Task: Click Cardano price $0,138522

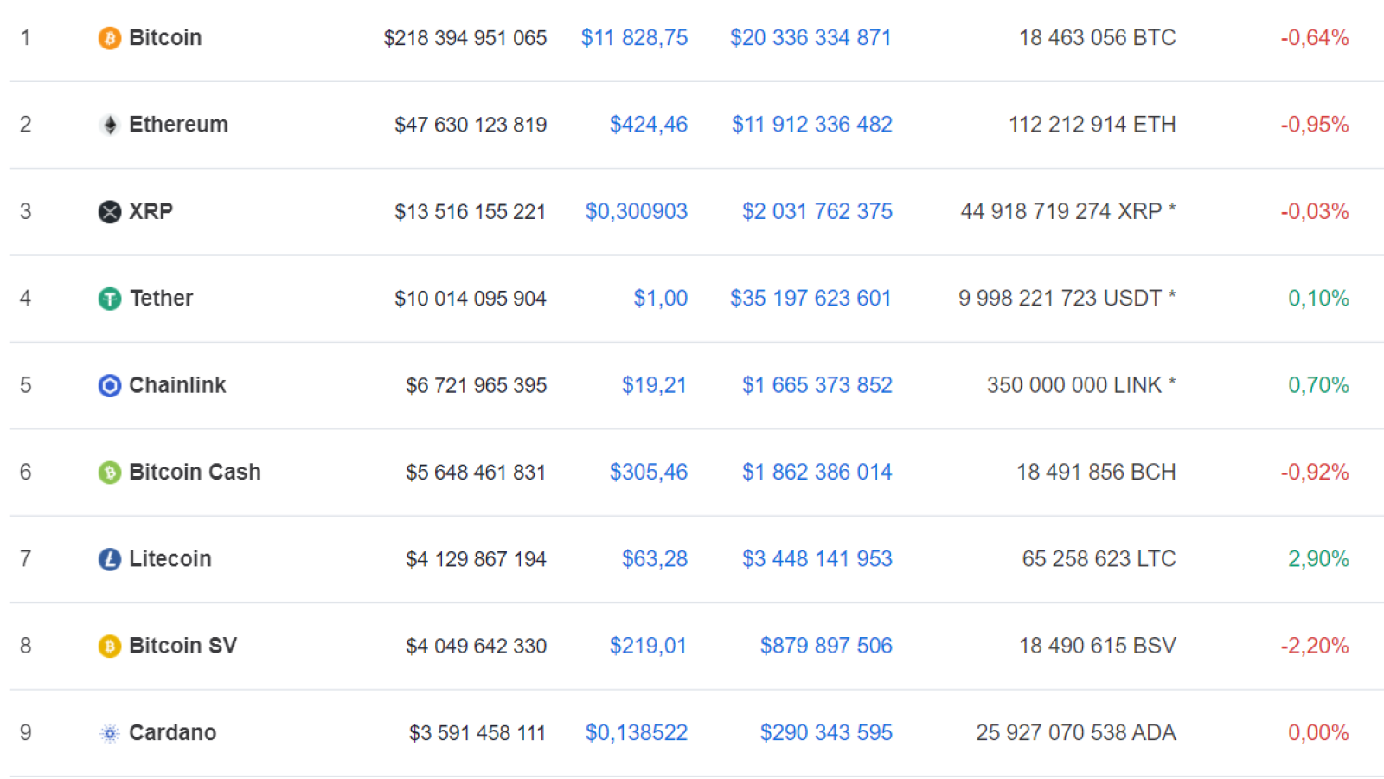Action: (x=637, y=732)
